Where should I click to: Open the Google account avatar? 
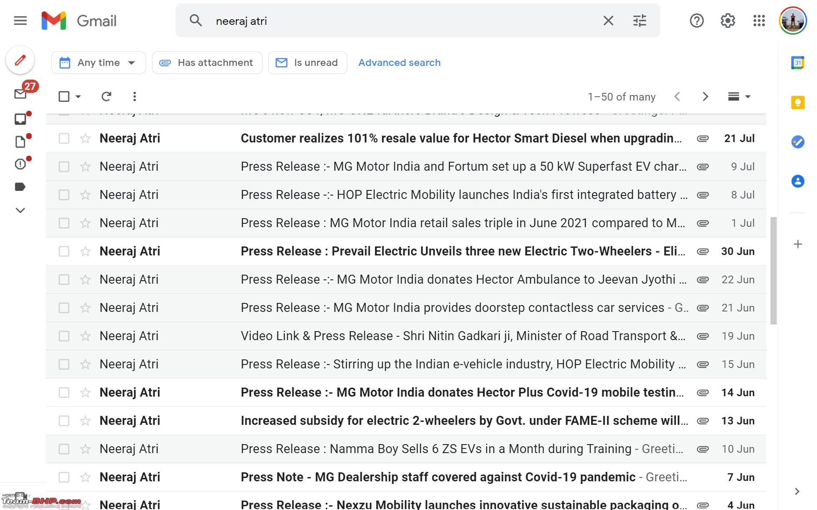[x=793, y=21]
